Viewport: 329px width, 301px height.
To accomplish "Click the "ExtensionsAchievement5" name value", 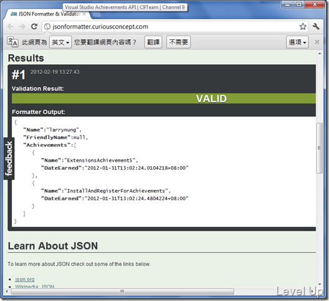I will 100,160.
